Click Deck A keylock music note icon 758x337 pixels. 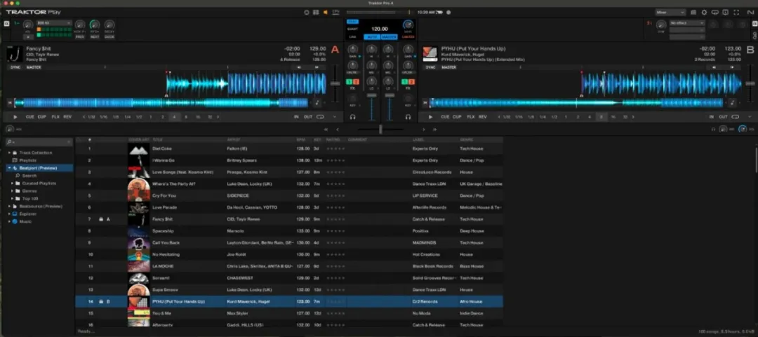coord(317,102)
